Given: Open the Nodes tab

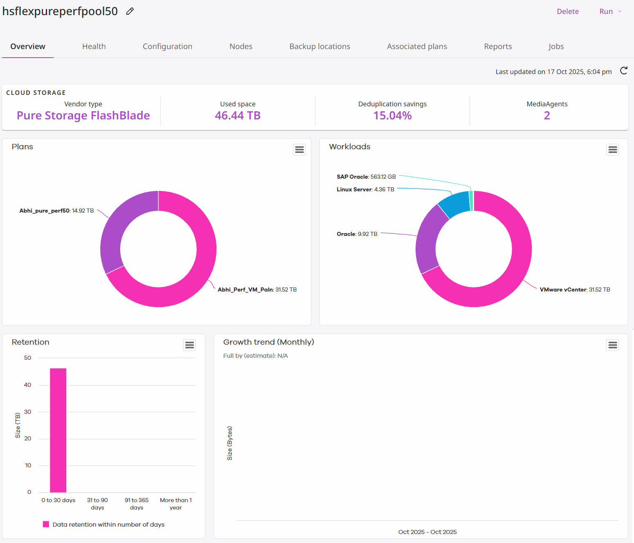Looking at the screenshot, I should click(x=241, y=46).
